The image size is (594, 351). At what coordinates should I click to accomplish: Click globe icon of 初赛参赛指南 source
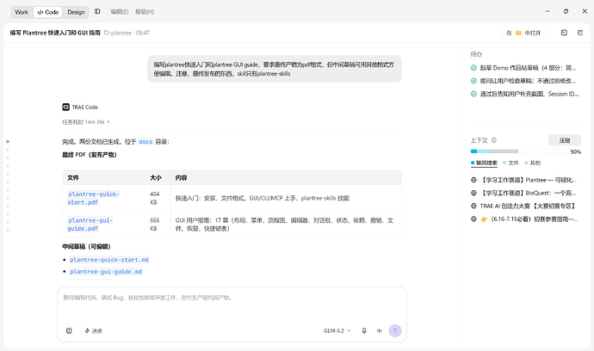(x=473, y=219)
